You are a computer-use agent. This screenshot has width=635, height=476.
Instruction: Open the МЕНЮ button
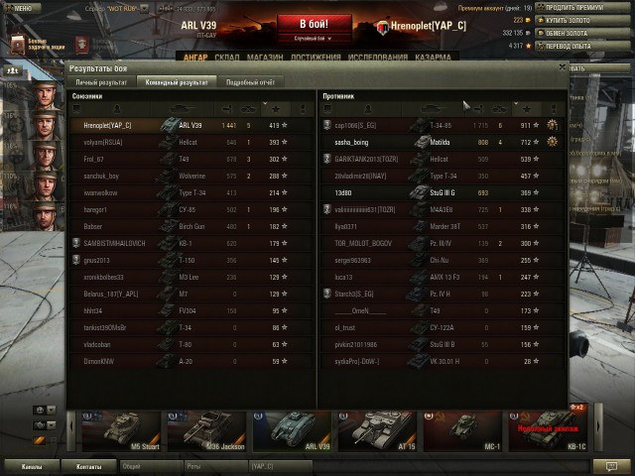tap(22, 8)
